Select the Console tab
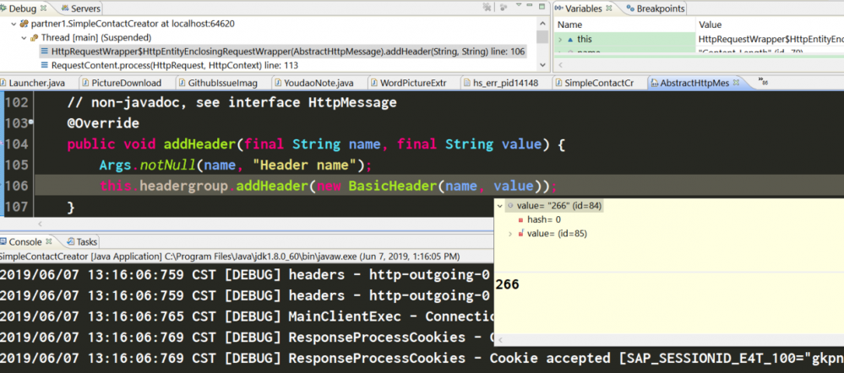Image resolution: width=844 pixels, height=373 pixels. tap(26, 242)
